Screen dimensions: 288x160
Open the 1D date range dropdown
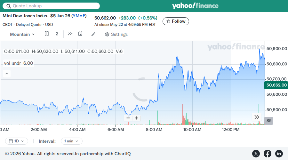(x=17, y=141)
